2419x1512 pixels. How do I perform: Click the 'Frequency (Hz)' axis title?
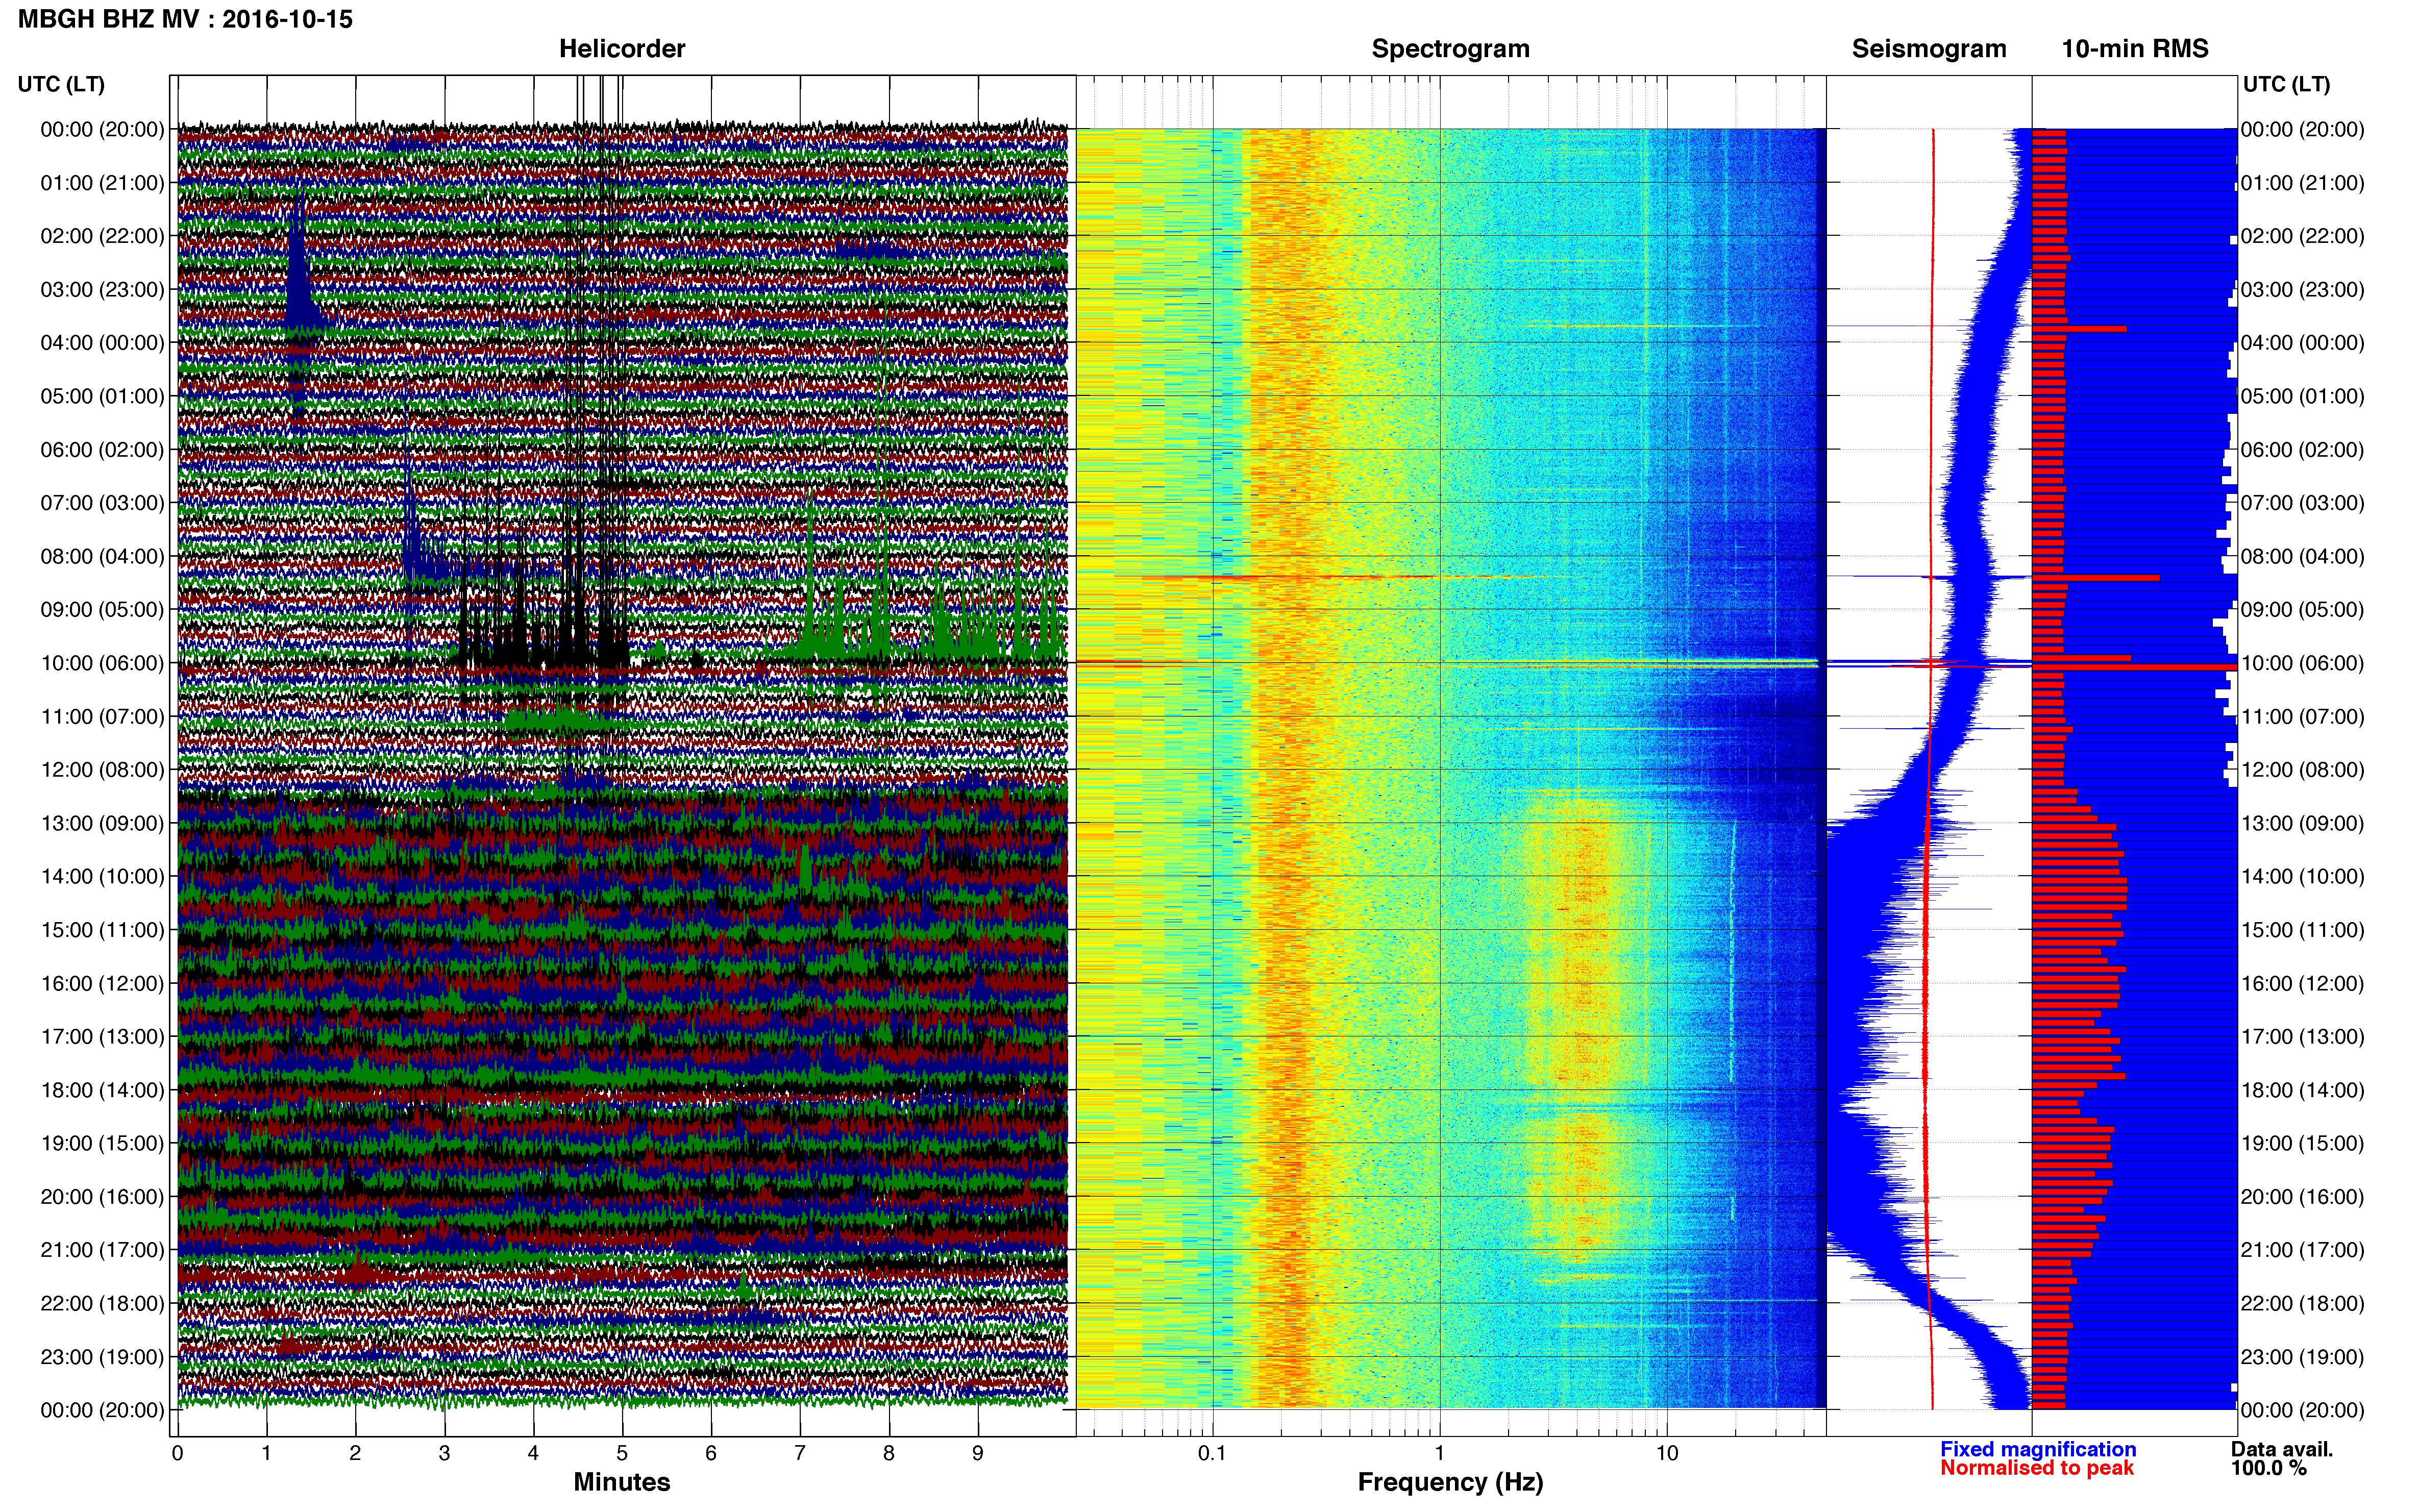(1450, 1482)
